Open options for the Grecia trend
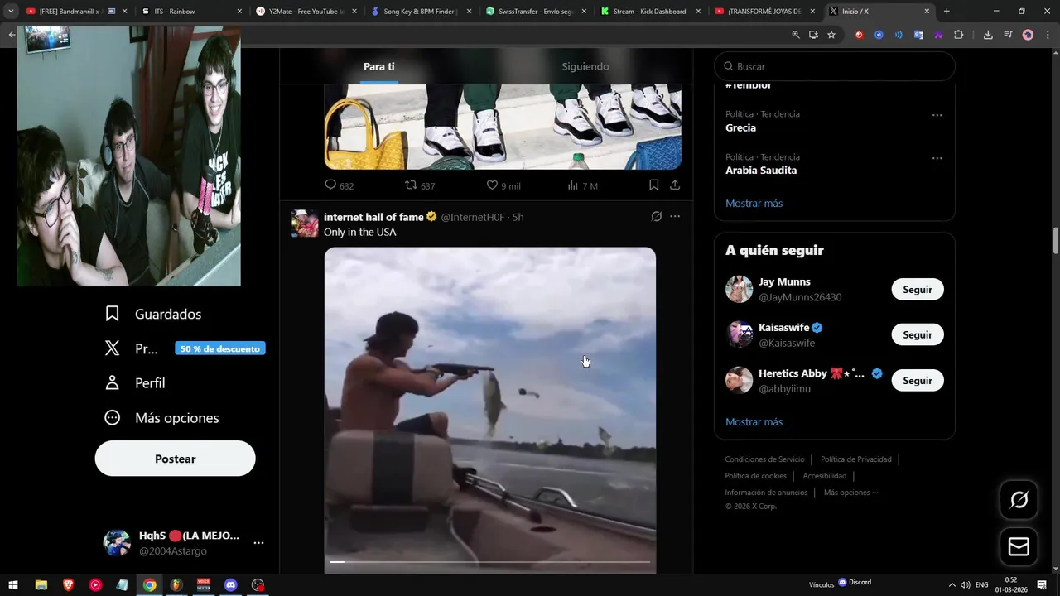This screenshot has width=1060, height=596. click(937, 115)
